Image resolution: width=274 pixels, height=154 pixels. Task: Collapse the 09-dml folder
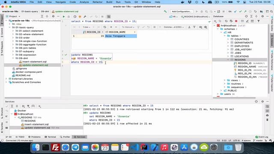click(13, 58)
